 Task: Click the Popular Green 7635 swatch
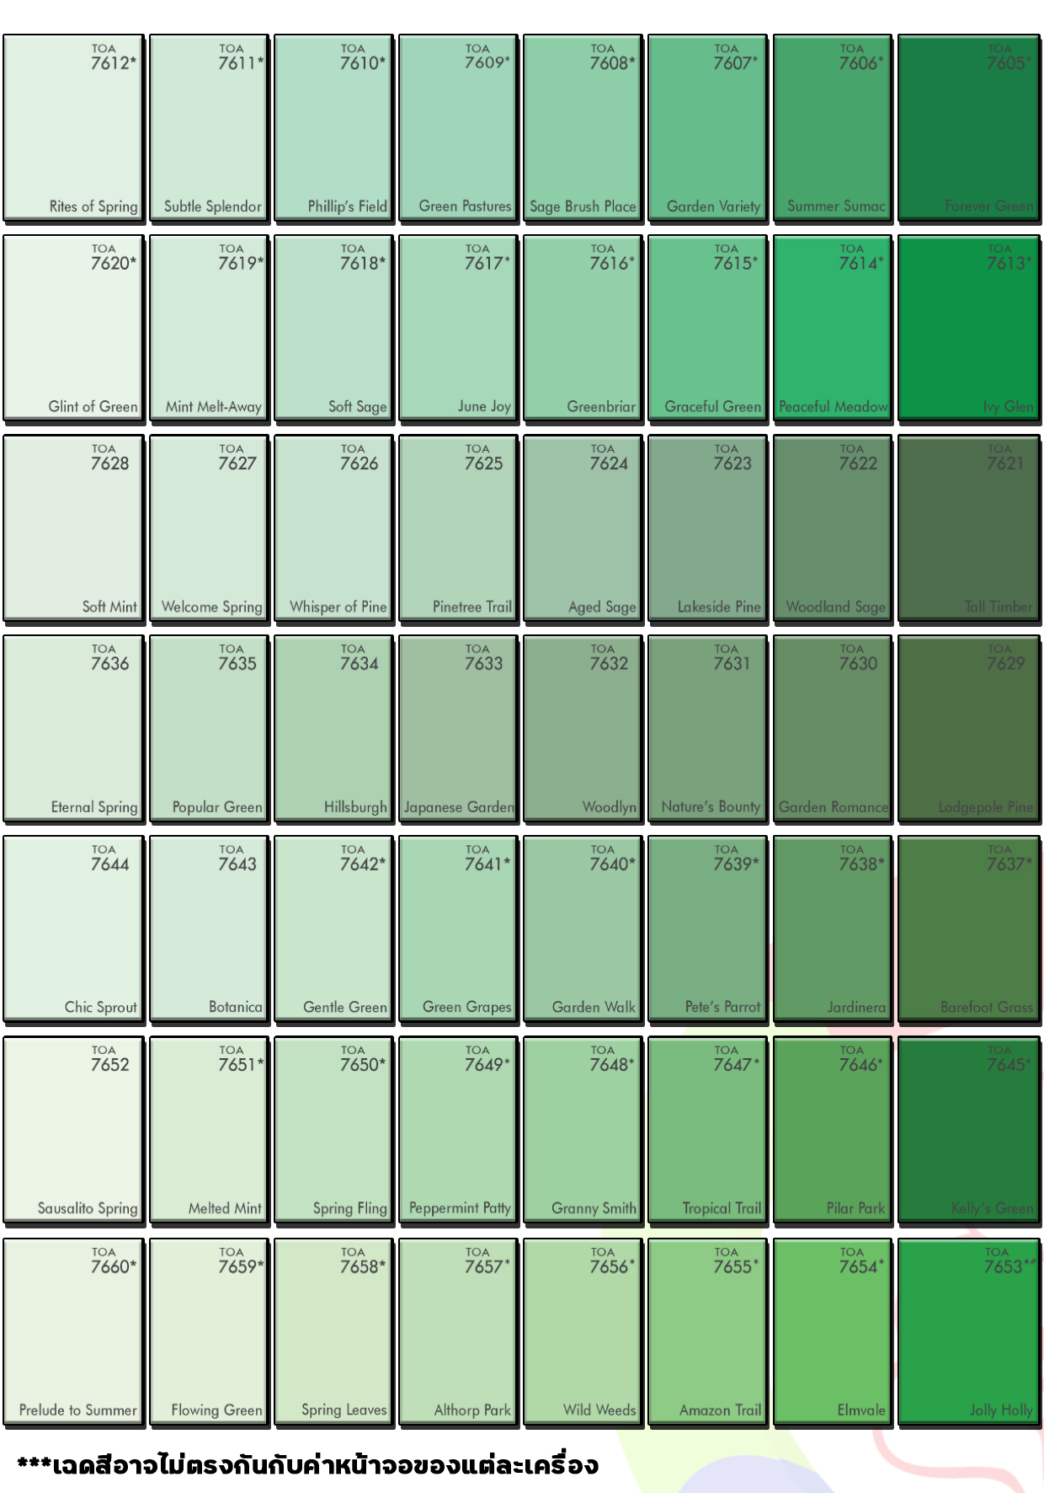tap(209, 729)
